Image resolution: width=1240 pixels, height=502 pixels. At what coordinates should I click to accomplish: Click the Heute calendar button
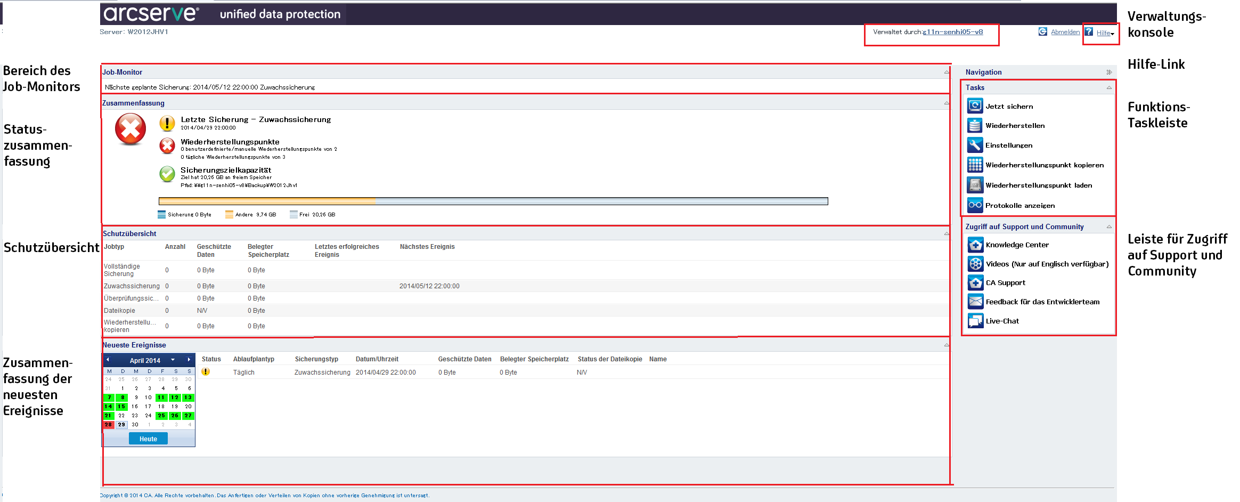(x=148, y=438)
